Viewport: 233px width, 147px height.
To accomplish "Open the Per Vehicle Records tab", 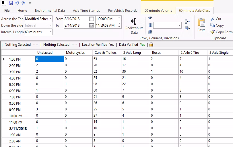I will (x=123, y=11).
